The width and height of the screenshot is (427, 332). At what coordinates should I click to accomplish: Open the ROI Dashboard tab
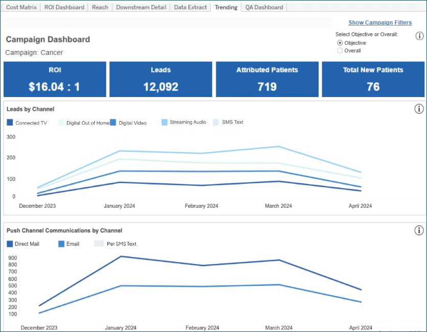click(x=64, y=7)
